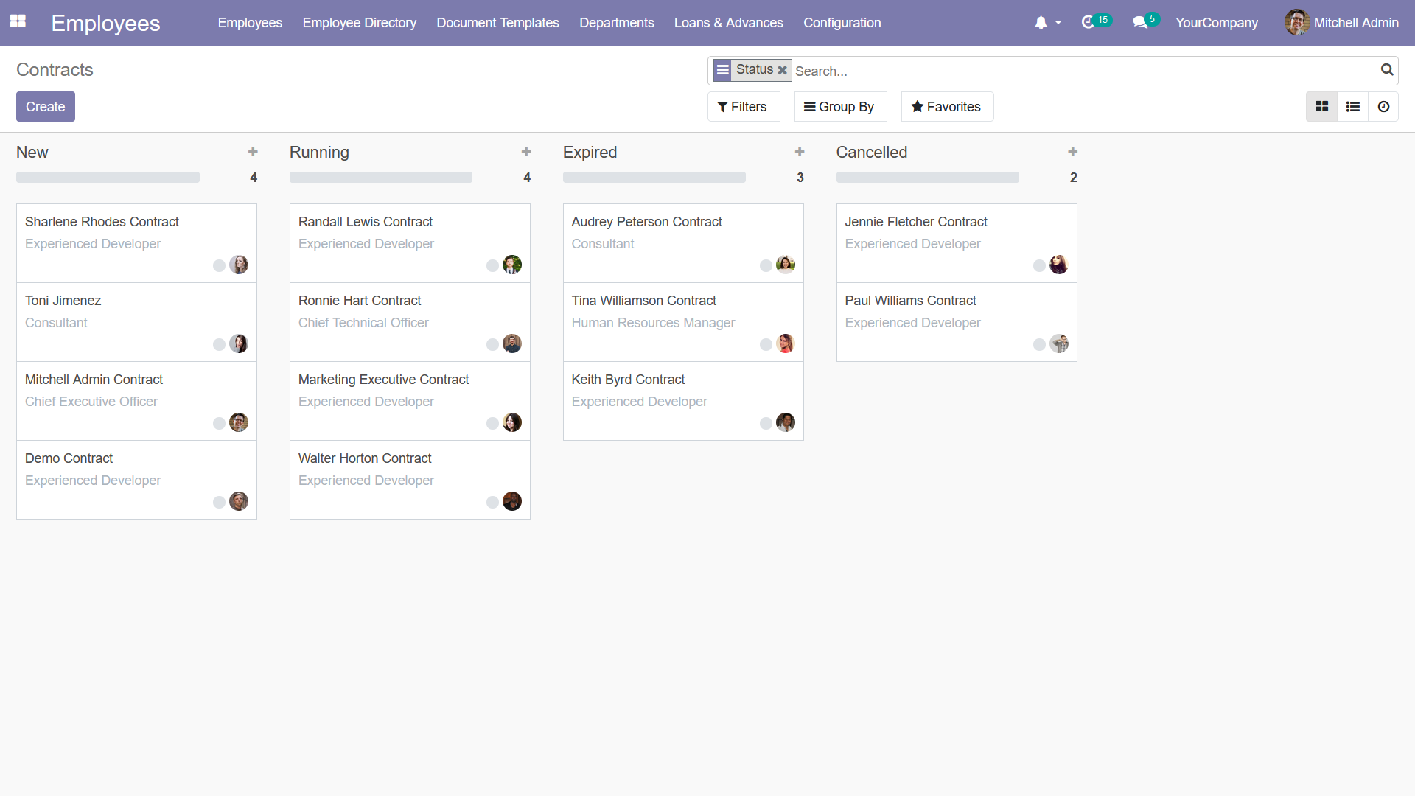Open the activity/clock view icon

1383,107
